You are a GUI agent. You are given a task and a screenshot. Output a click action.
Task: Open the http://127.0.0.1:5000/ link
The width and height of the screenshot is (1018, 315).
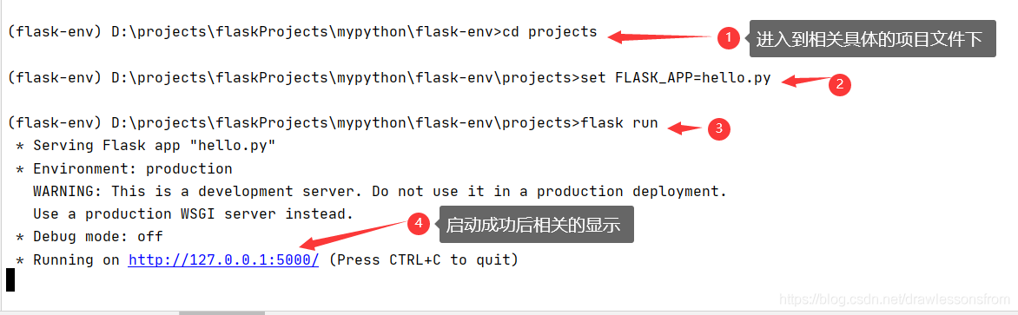click(x=223, y=260)
